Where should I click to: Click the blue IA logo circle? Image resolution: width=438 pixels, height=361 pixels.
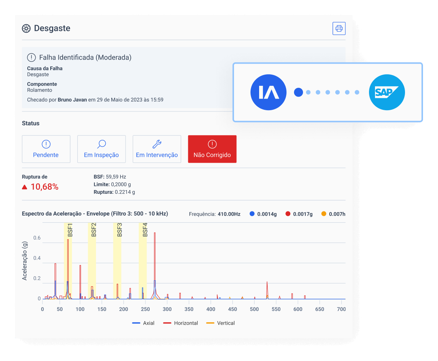(268, 92)
